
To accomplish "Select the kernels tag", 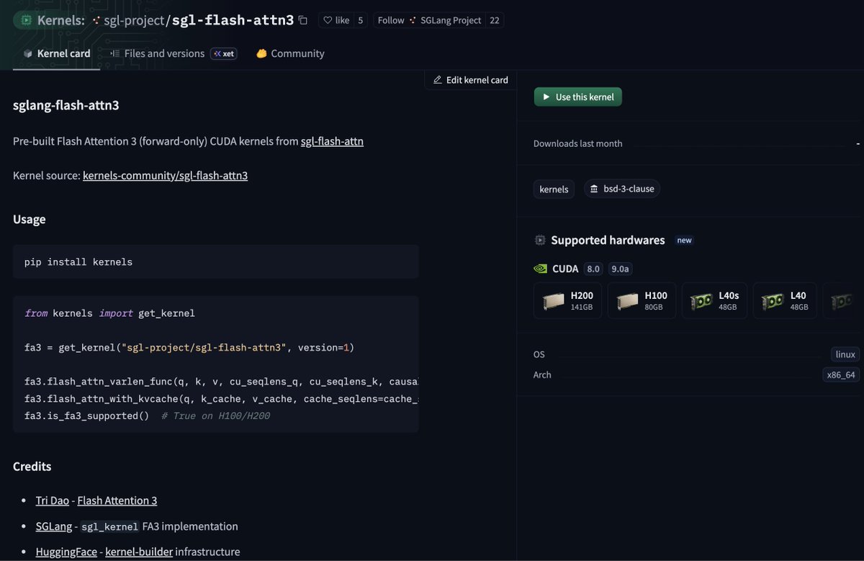I will coord(554,189).
